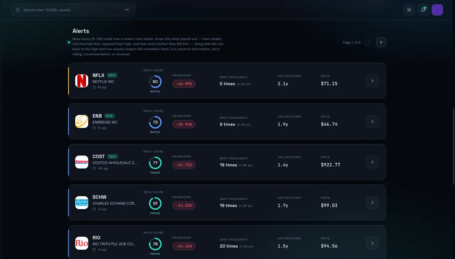The image size is (455, 259).
Task: Click COST Nexa Score 77 gauge
Action: (x=155, y=163)
